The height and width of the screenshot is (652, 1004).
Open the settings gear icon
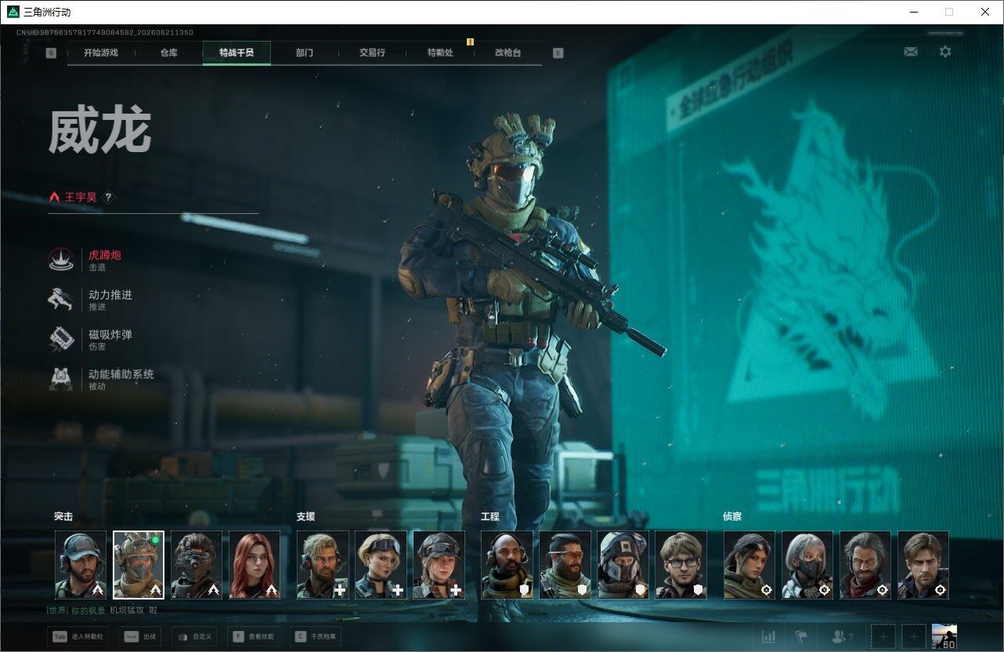coord(945,52)
